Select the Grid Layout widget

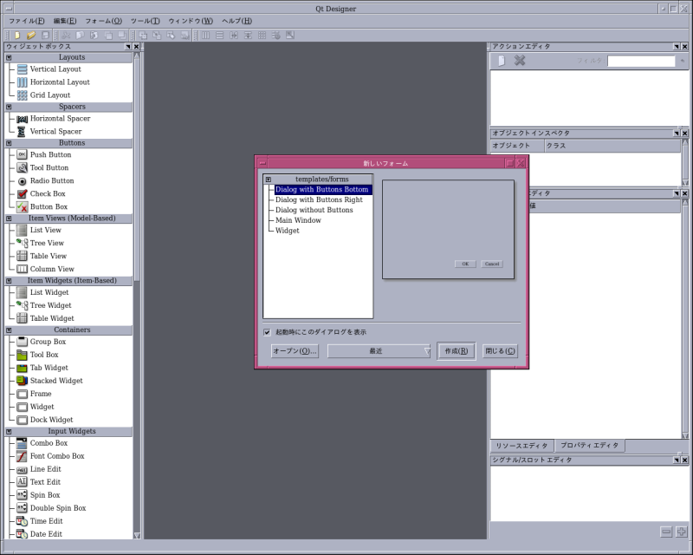point(43,95)
